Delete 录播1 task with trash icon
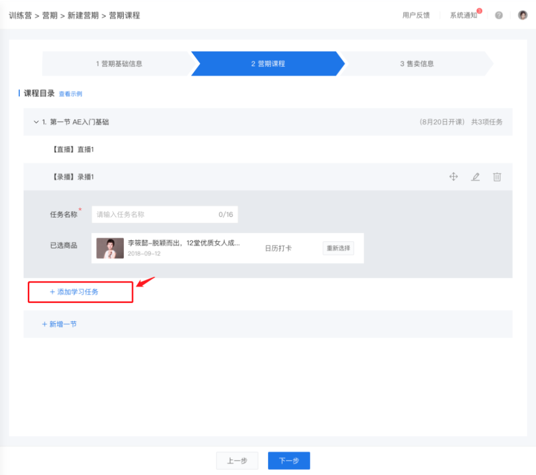536x475 pixels. click(497, 176)
